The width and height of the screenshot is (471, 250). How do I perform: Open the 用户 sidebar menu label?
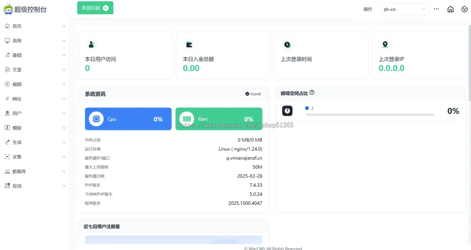point(17,113)
